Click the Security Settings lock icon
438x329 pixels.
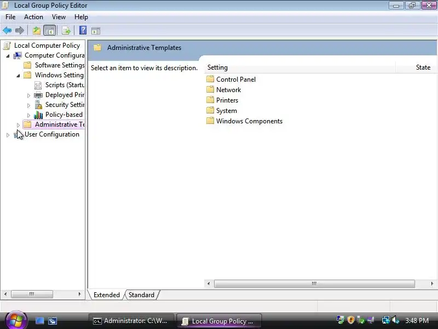(x=38, y=105)
